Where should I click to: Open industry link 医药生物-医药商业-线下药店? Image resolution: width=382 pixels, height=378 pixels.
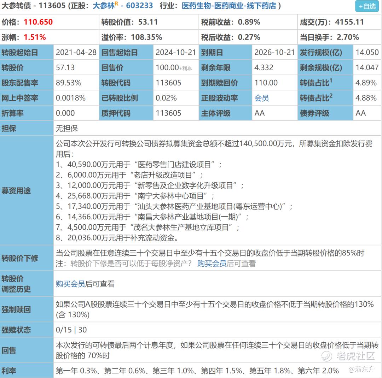(229, 5)
